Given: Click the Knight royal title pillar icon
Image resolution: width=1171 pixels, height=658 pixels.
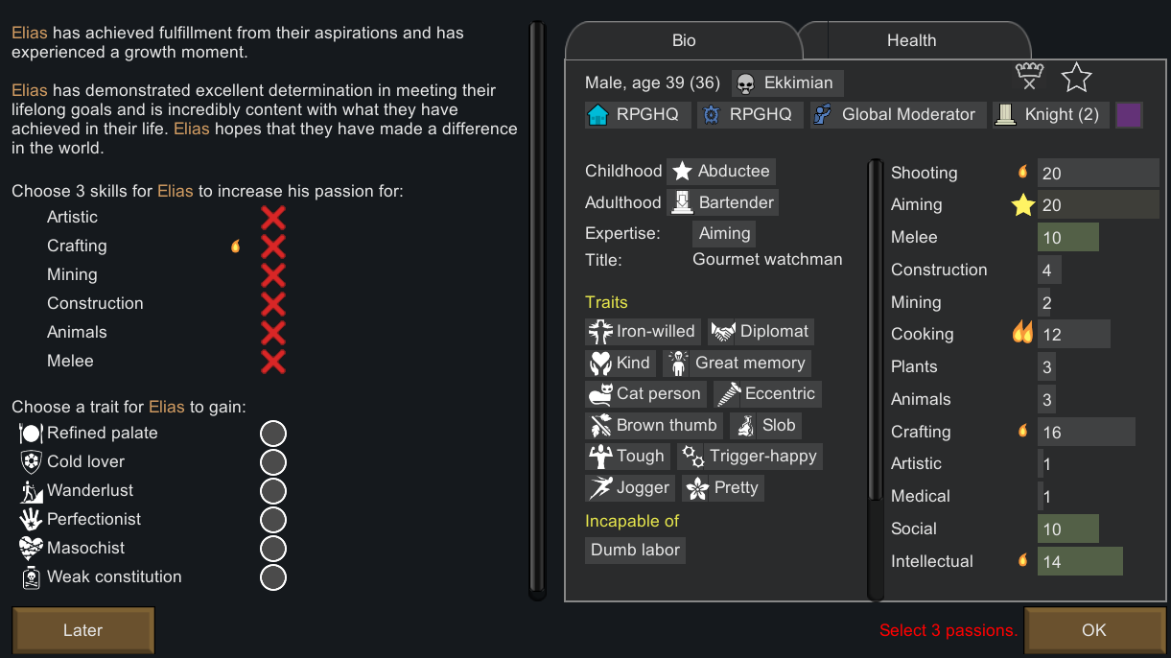Looking at the screenshot, I should 1005,115.
